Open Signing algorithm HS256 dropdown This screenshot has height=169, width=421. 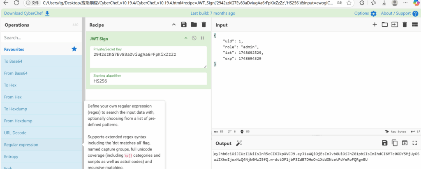pos(148,79)
